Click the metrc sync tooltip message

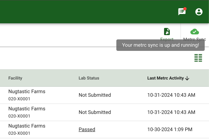(161, 45)
